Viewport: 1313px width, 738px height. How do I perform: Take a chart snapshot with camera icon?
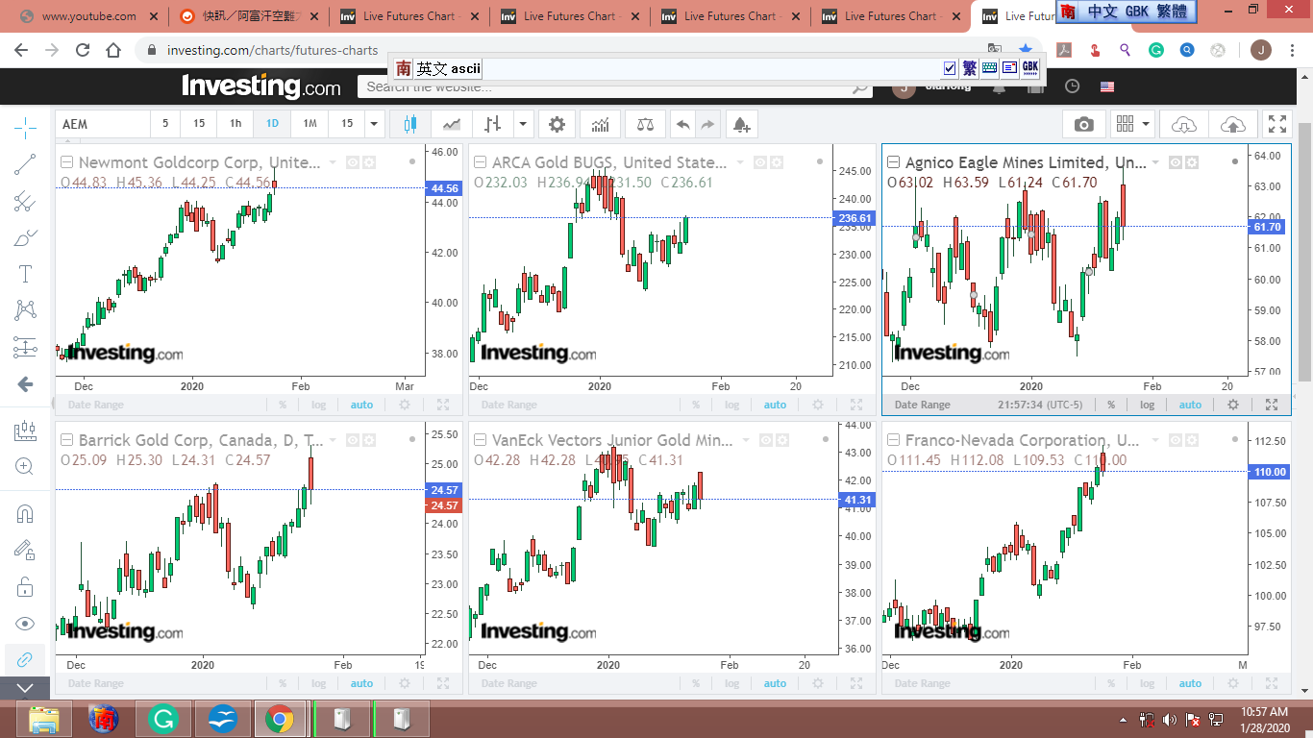tap(1083, 124)
